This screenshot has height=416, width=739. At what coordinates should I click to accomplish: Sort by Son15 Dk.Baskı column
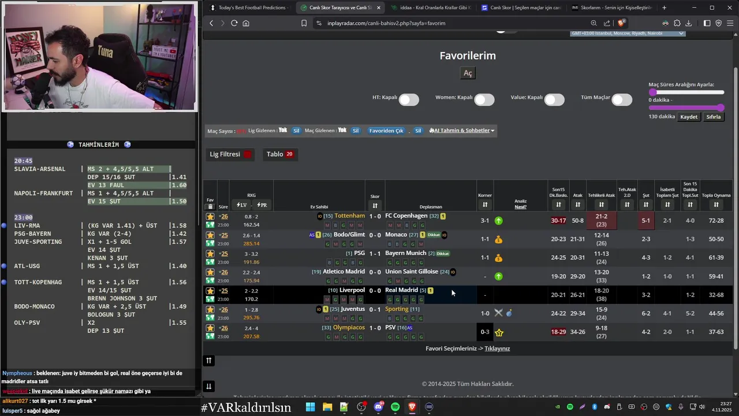pos(558,205)
